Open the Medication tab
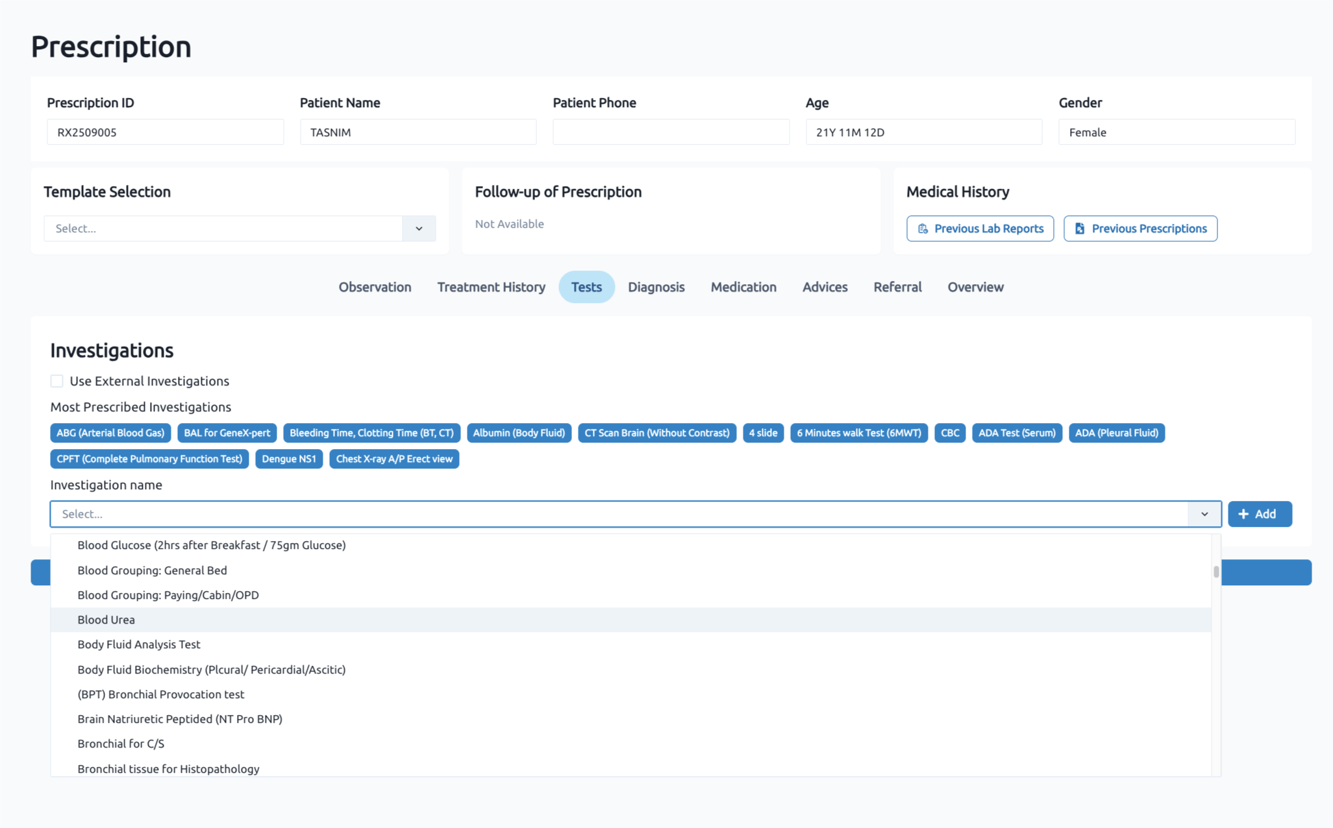The height and width of the screenshot is (828, 1333). coord(743,287)
